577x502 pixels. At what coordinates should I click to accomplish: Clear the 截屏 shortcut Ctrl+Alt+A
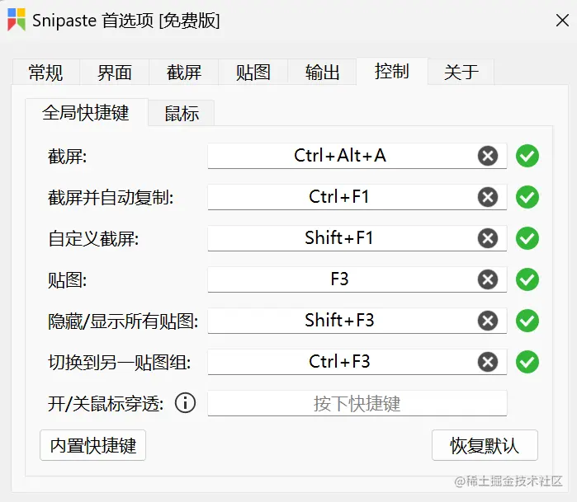(x=488, y=156)
